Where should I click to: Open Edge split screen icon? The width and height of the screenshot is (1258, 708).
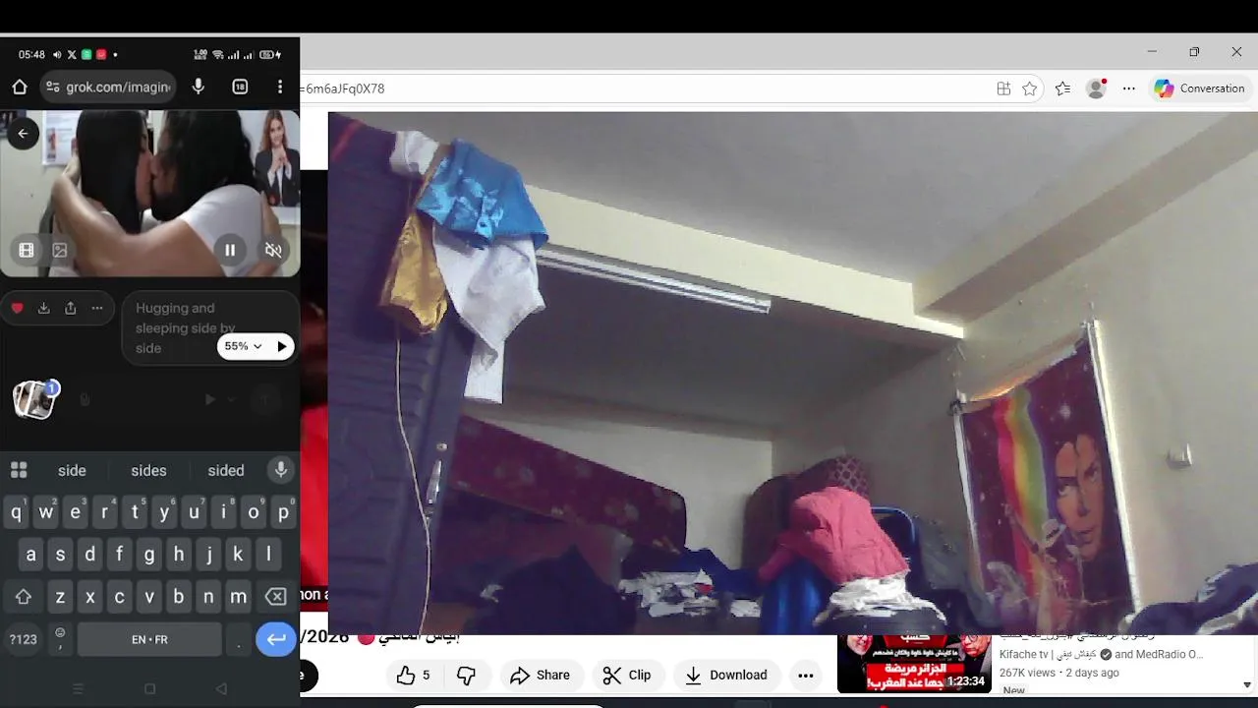[1003, 88]
